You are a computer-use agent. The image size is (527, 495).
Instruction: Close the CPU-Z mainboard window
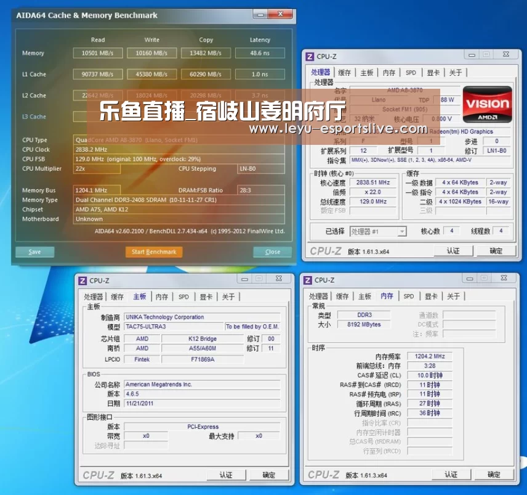click(x=279, y=279)
